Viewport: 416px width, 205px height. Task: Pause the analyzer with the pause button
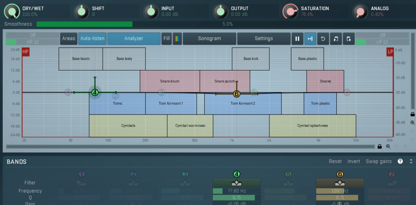[x=297, y=39]
